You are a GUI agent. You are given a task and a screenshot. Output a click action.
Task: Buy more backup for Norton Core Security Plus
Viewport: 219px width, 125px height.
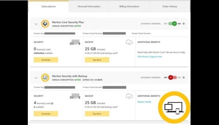[x=97, y=60]
